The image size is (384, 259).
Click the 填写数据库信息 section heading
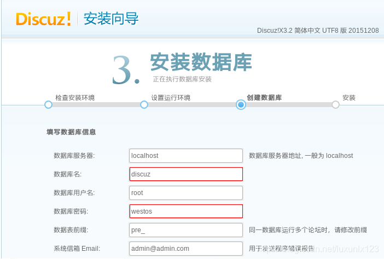[x=71, y=132]
